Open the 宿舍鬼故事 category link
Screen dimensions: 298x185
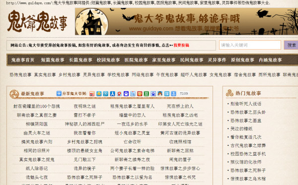245,75
